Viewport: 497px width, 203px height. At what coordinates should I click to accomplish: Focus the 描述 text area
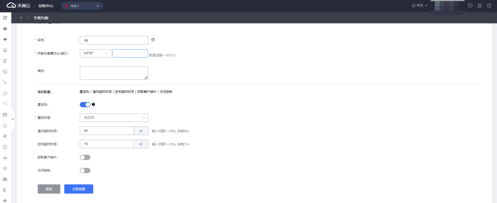114,73
